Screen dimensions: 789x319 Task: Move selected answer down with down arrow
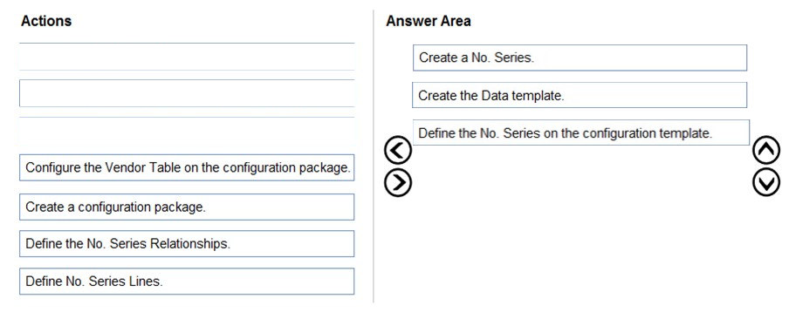point(766,182)
